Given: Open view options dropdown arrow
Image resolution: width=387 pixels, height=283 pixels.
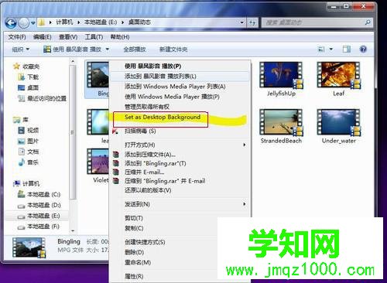Looking at the screenshot, I should coord(331,49).
